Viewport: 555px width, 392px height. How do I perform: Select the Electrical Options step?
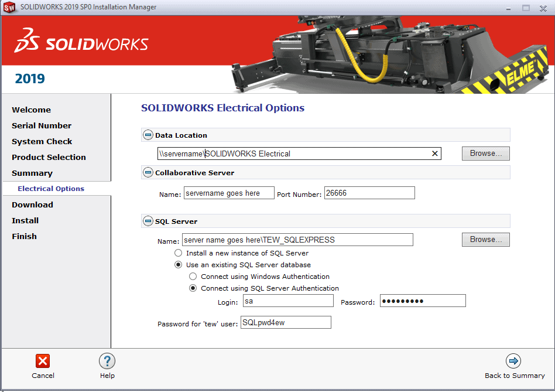pyautogui.click(x=51, y=189)
